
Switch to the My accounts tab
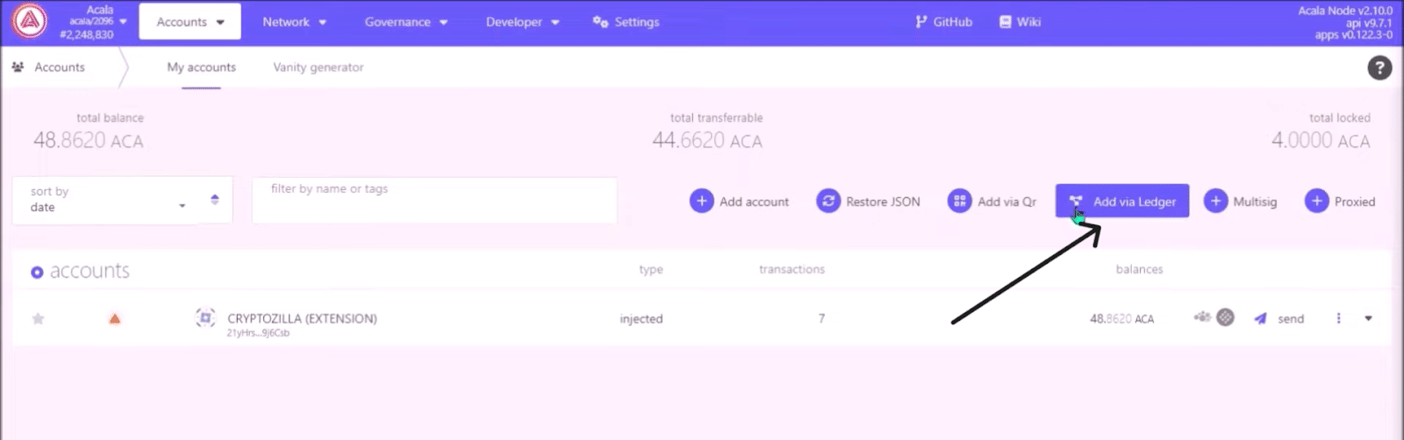(201, 67)
